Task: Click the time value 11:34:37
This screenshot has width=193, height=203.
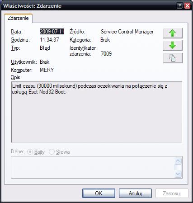Action: [x=49, y=40]
